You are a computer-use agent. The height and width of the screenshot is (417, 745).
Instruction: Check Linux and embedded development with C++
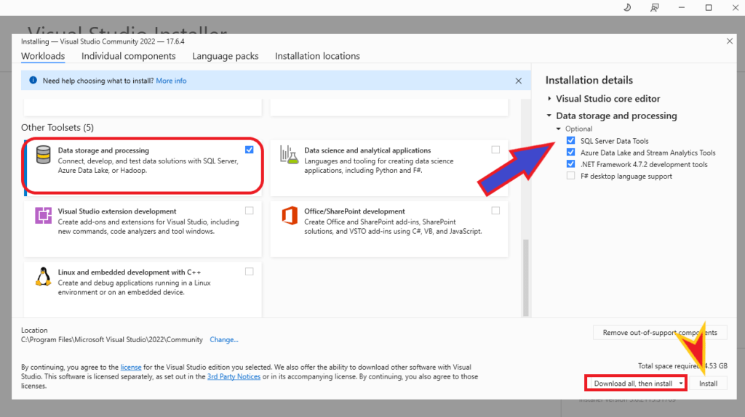[249, 272]
